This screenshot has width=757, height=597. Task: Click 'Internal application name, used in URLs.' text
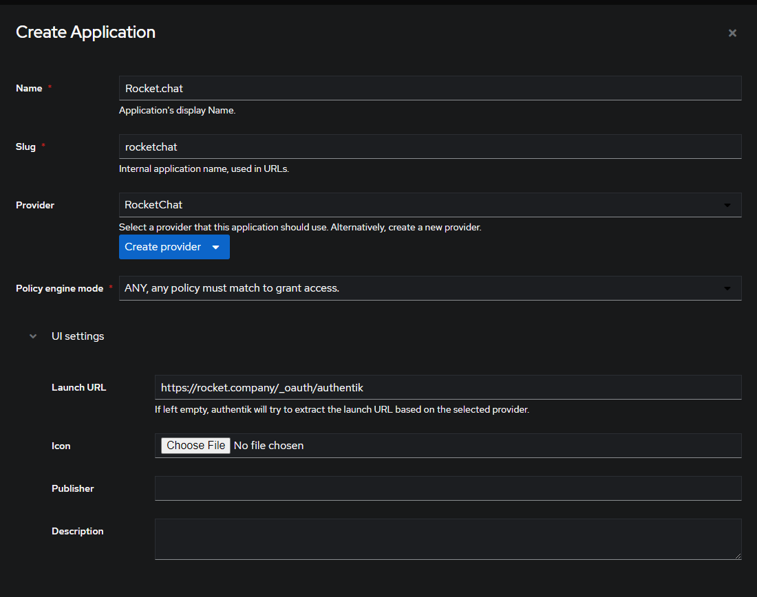coord(204,169)
